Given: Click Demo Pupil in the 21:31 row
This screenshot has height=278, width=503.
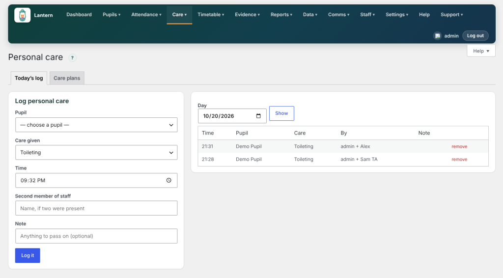Looking at the screenshot, I should point(249,146).
